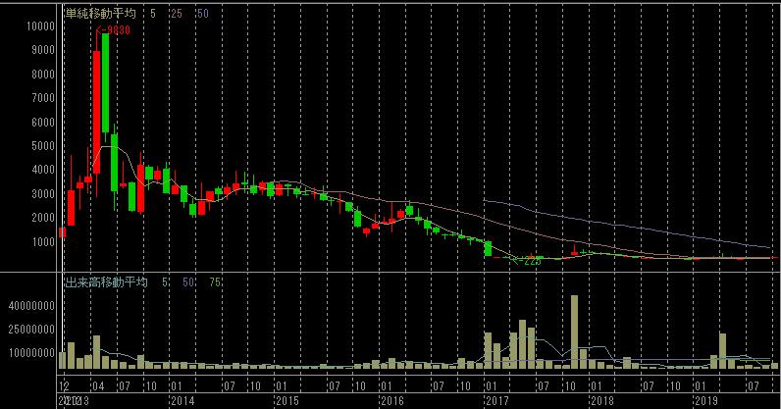
Task: Select the tallest volume bar near 40000000
Action: tap(574, 332)
